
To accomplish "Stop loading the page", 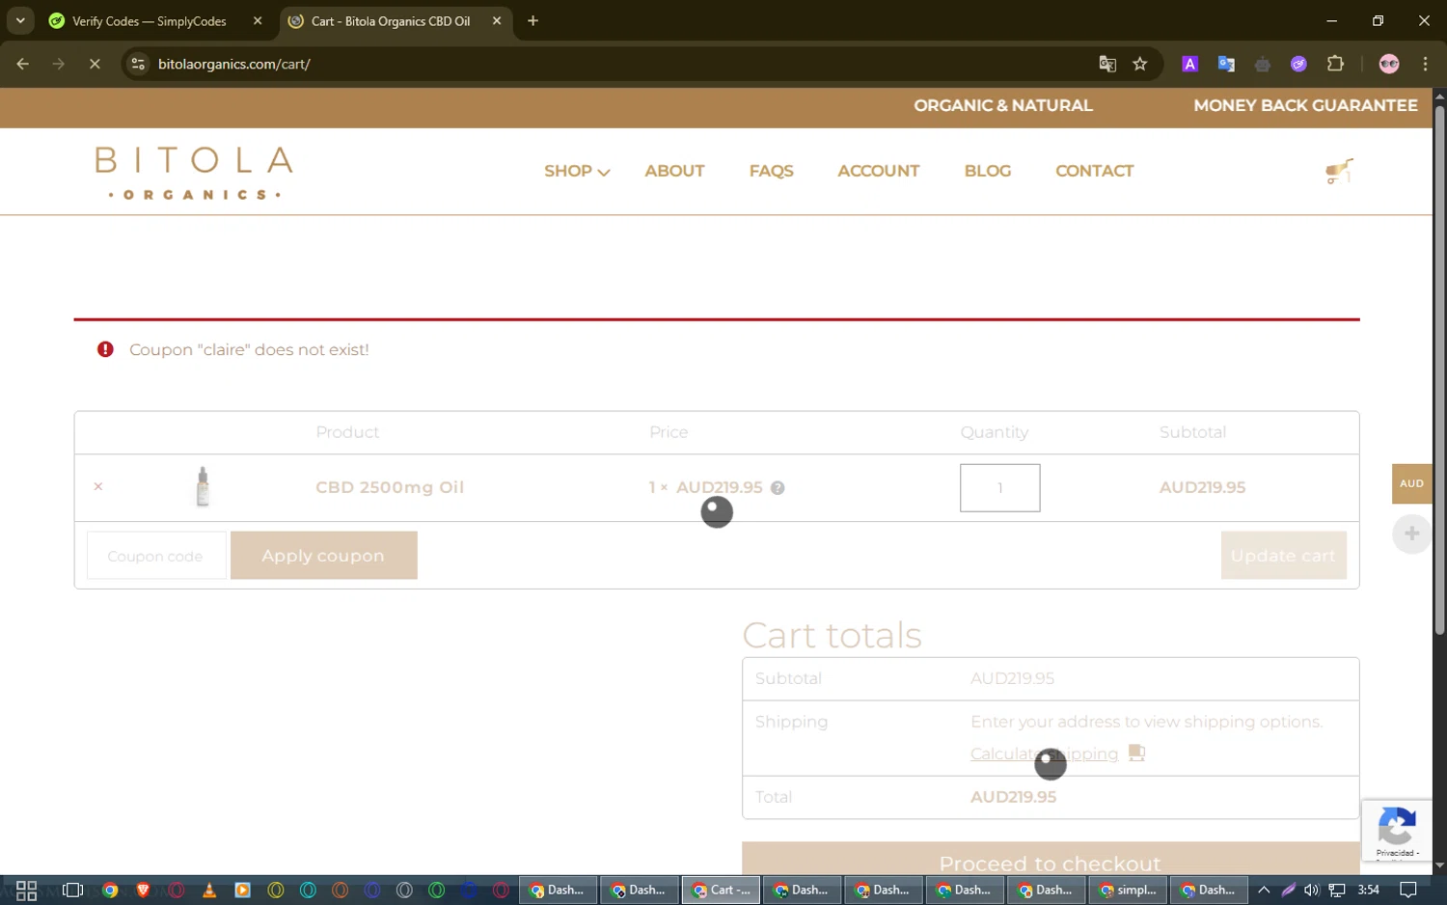I will coord(95,64).
